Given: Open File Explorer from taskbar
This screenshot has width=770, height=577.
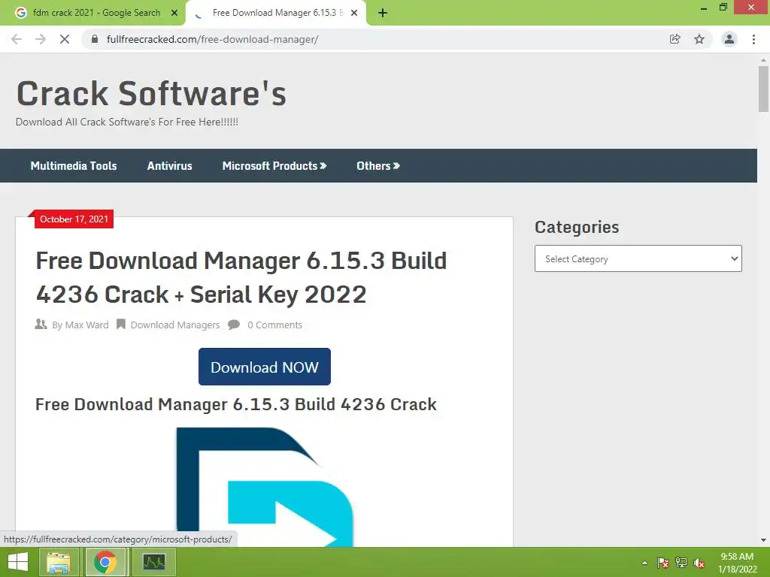Looking at the screenshot, I should point(59,562).
